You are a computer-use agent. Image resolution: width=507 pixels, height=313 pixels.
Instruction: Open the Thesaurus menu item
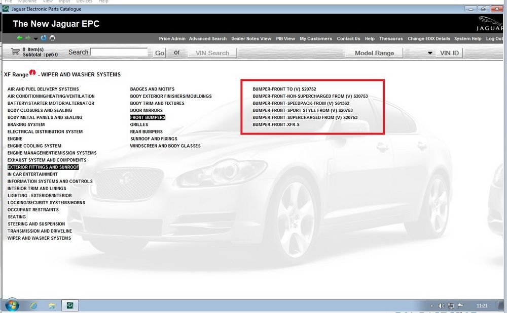[391, 38]
